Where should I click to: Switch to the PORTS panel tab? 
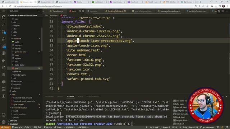[80, 96]
